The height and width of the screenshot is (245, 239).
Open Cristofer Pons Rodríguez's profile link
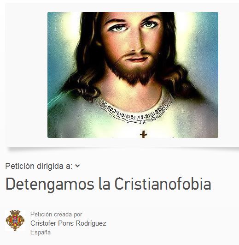click(68, 223)
